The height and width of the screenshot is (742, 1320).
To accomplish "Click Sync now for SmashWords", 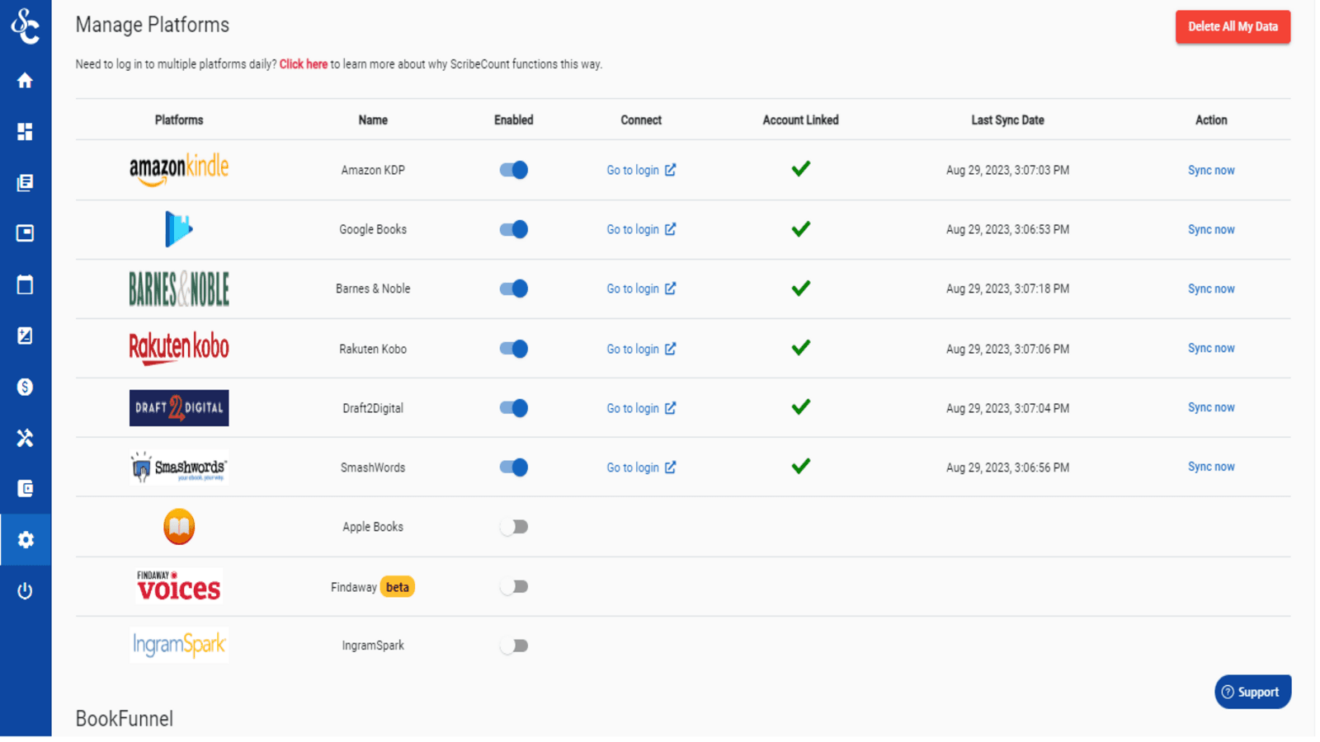I will coord(1210,467).
